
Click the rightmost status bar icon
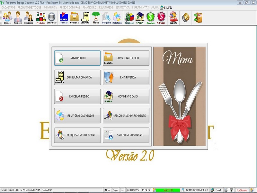click(x=252, y=190)
